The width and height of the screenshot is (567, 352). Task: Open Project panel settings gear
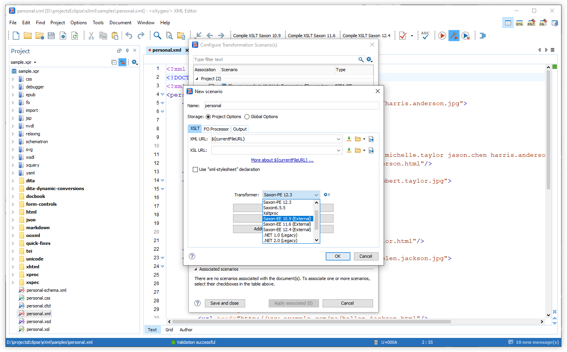(x=135, y=62)
